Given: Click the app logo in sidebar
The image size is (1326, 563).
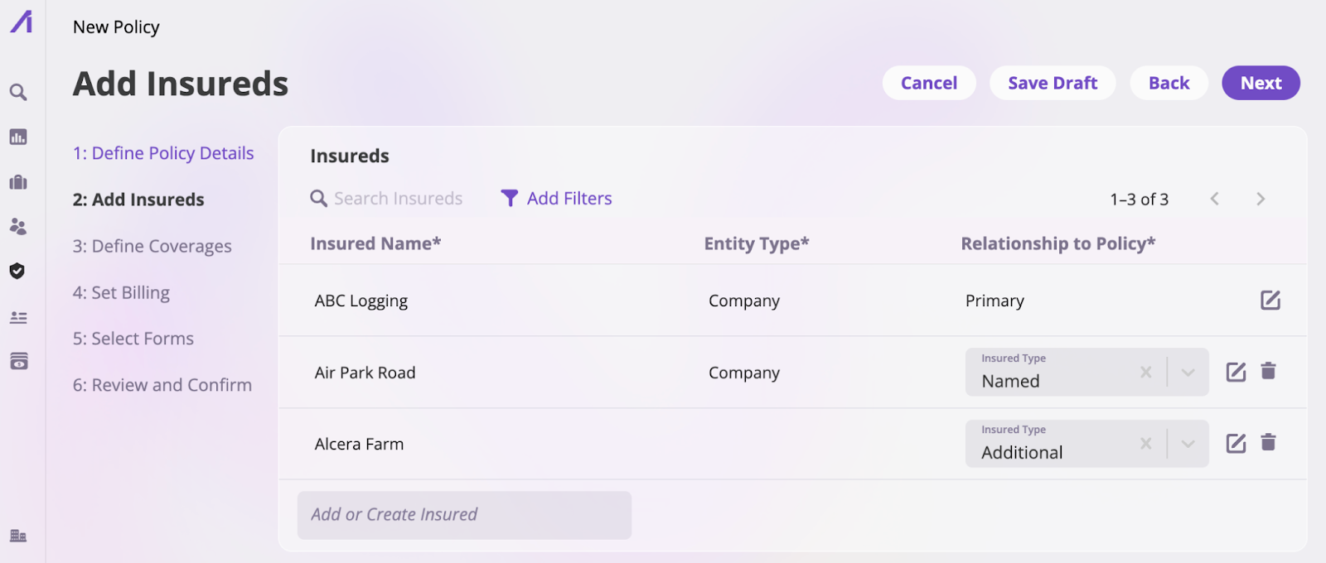Looking at the screenshot, I should click(21, 22).
